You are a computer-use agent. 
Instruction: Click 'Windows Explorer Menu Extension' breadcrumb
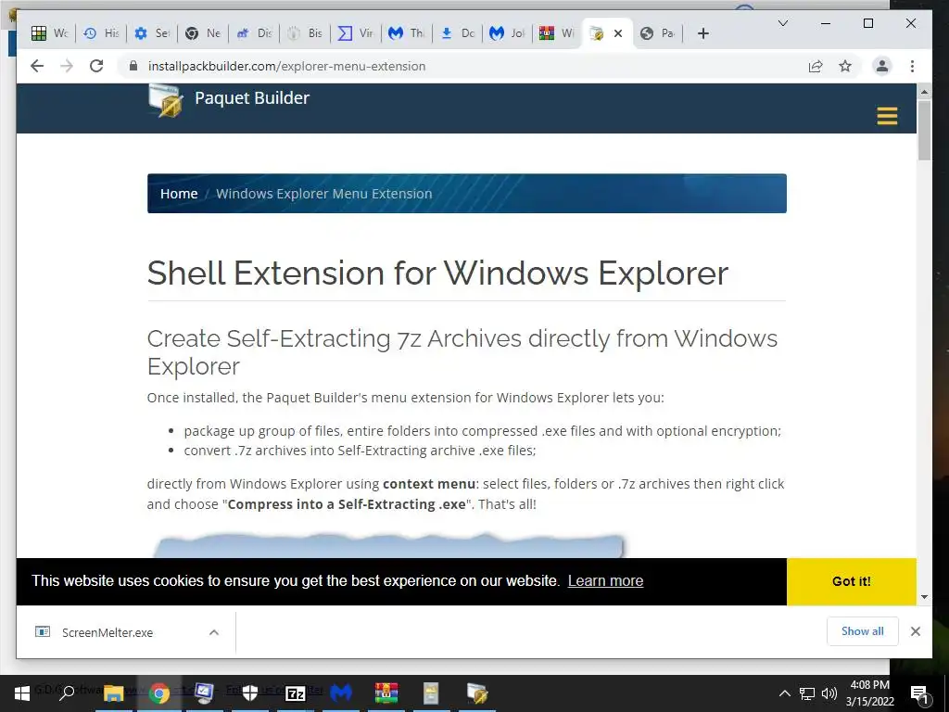pos(323,194)
